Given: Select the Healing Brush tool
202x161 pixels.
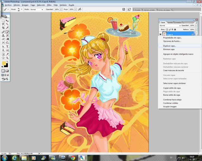Looking at the screenshot, I should (3, 32).
